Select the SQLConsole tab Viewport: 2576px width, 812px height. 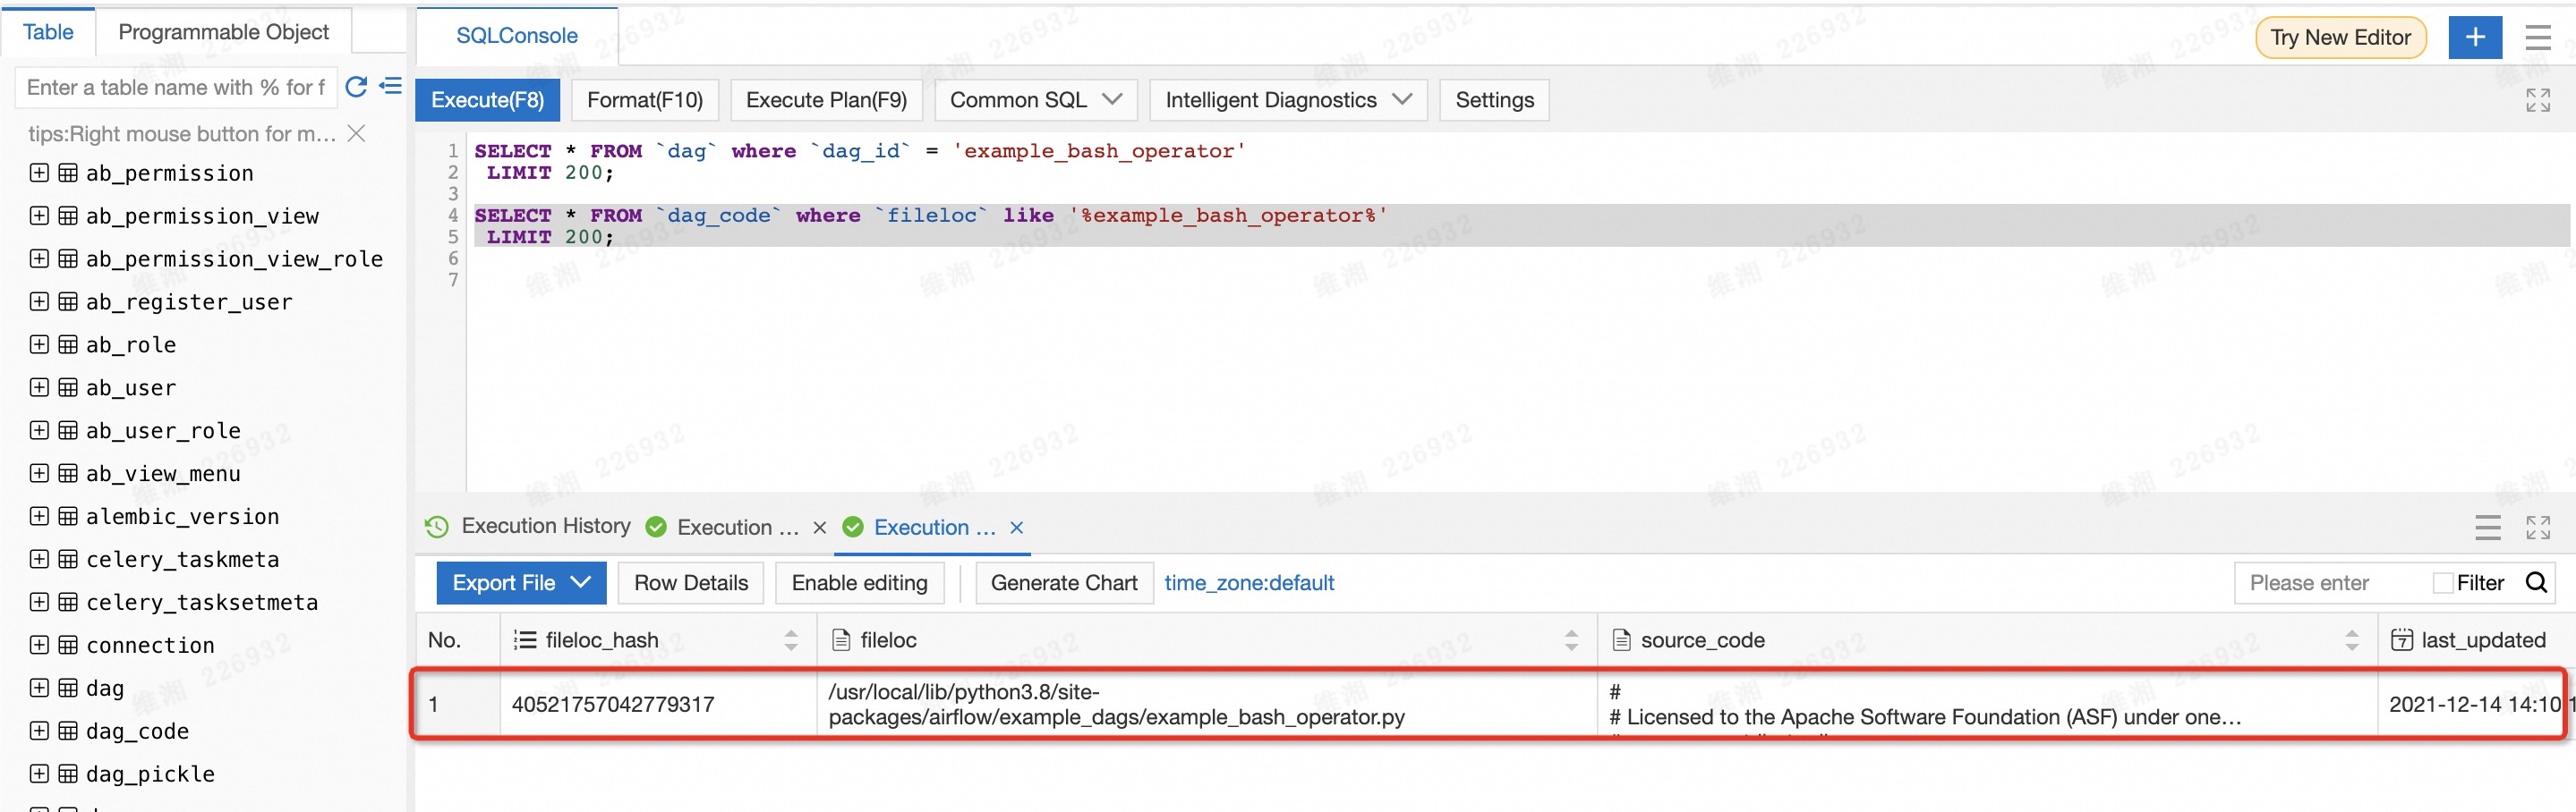point(516,35)
